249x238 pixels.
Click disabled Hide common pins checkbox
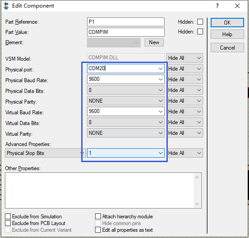pos(98,223)
